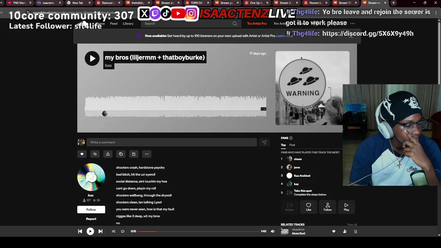Click the Like step button in the fans panel

(x=308, y=207)
